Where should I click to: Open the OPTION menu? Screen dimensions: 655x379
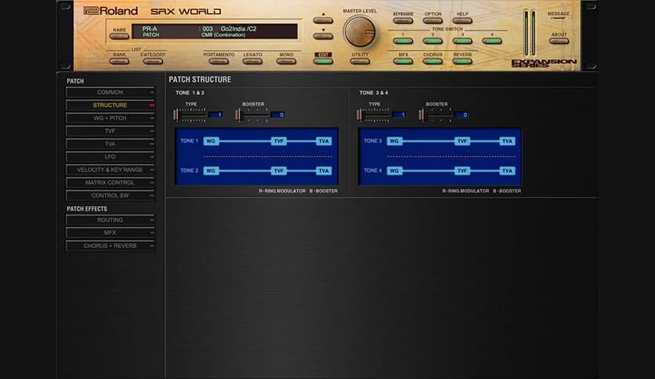pyautogui.click(x=432, y=20)
